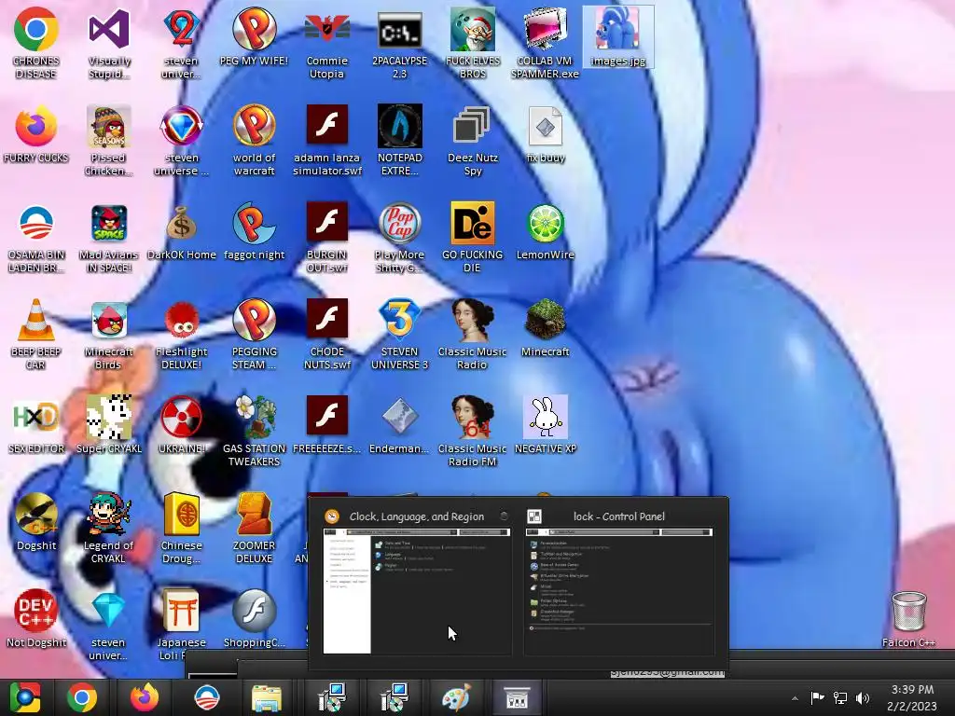This screenshot has height=716, width=955.
Task: Show hidden system tray icons arrow
Action: click(795, 698)
